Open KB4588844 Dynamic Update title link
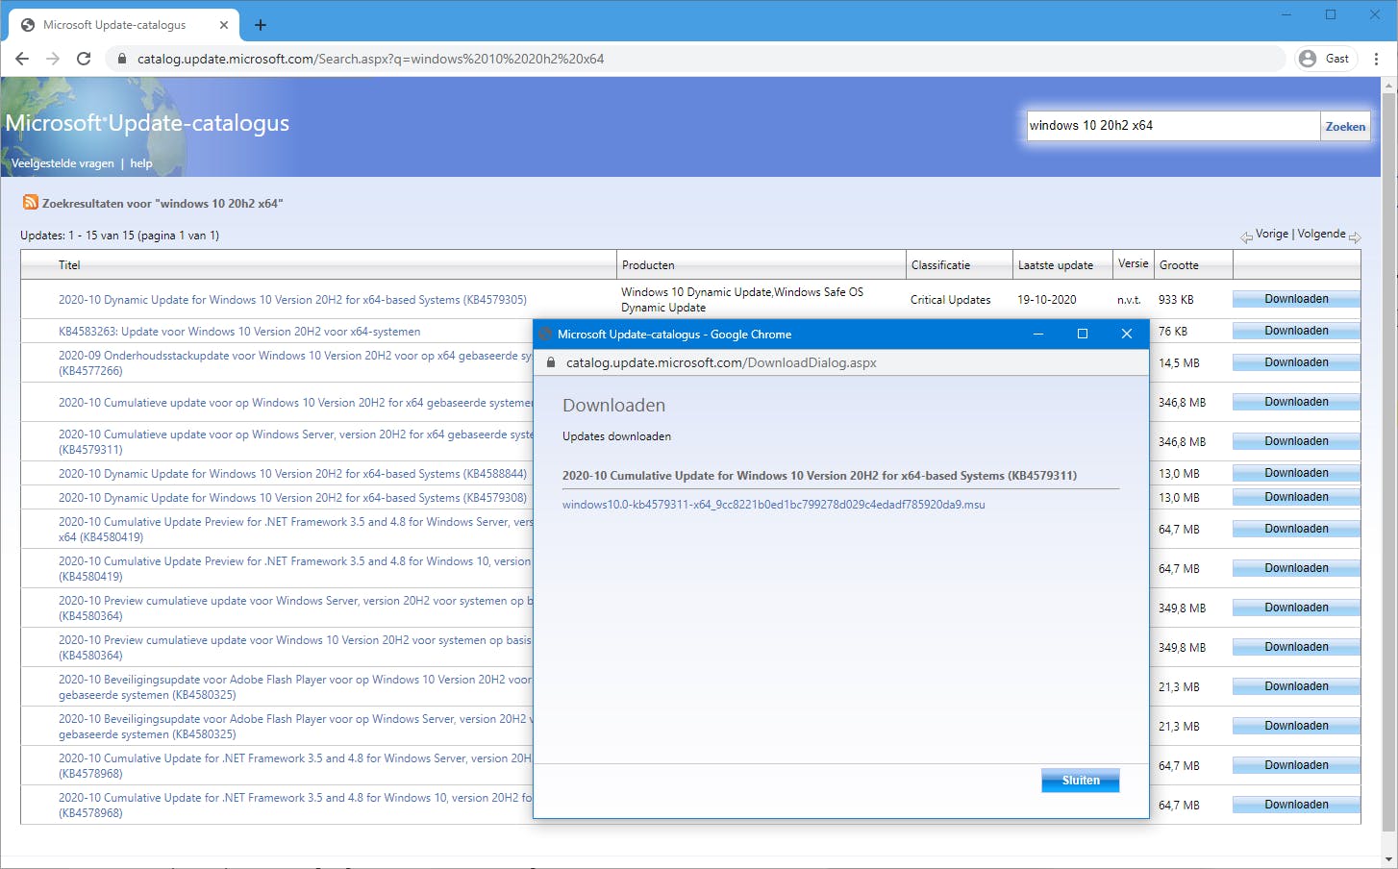The image size is (1398, 869). [x=292, y=474]
